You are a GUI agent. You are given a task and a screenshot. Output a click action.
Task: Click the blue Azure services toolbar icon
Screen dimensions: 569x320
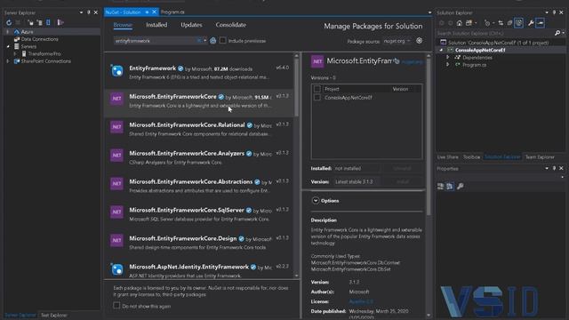48,22
